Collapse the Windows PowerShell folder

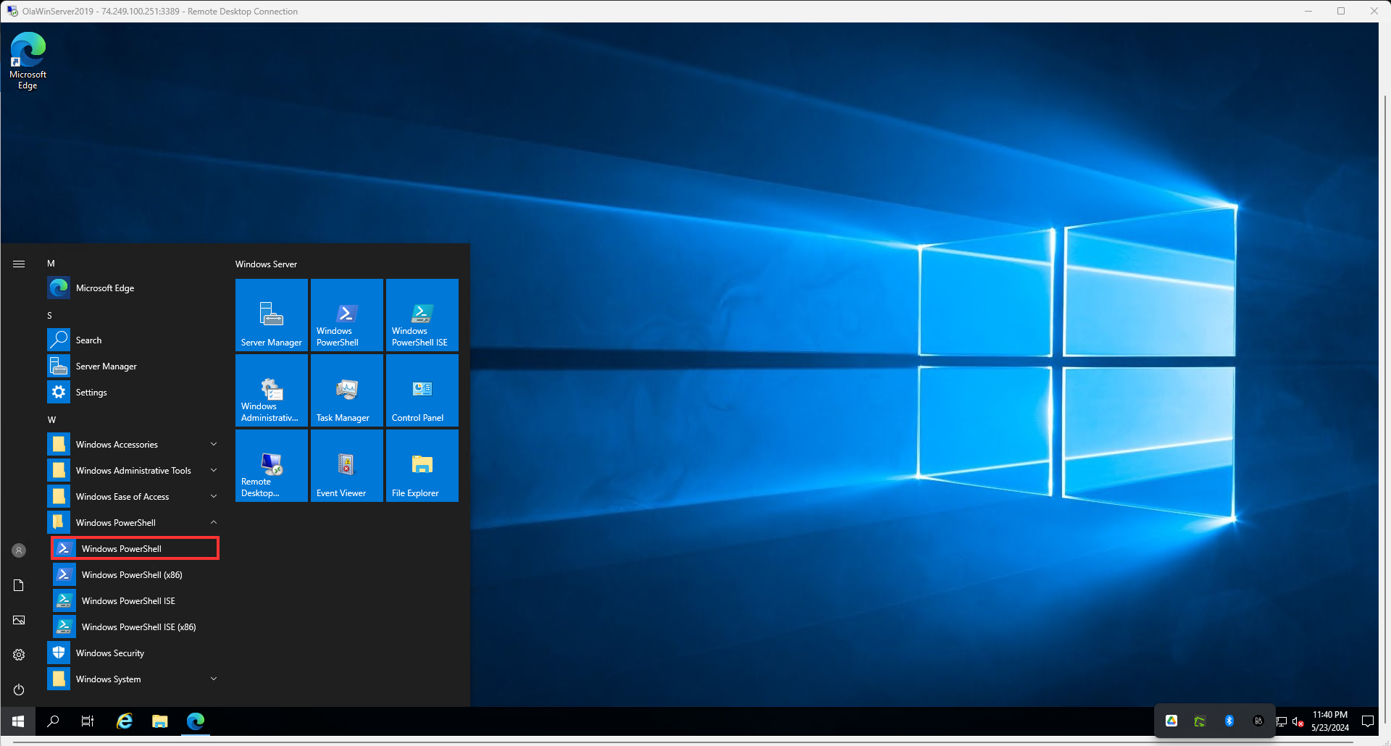tap(134, 523)
